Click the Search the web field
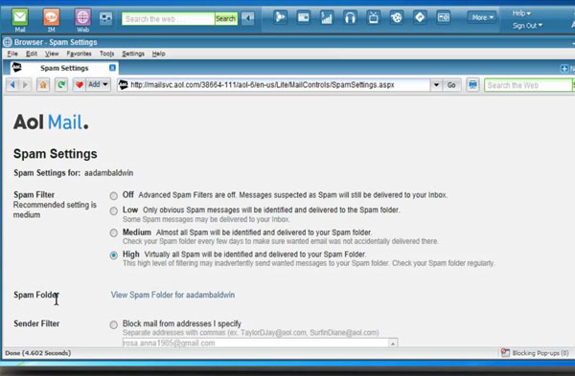 coord(169,18)
